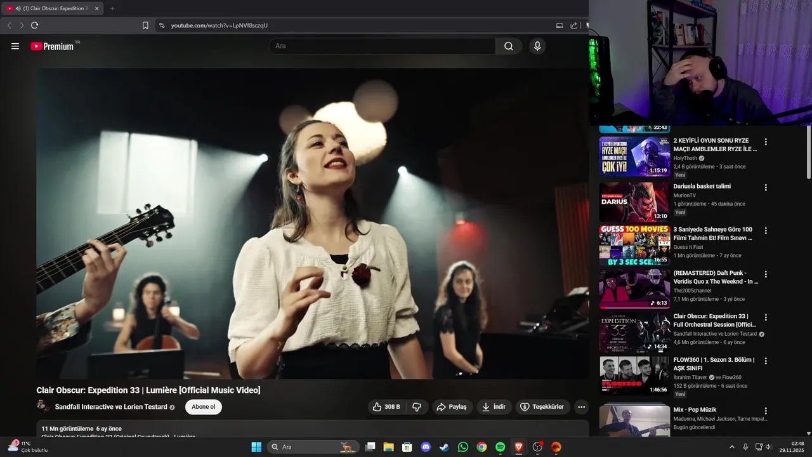Open the EA app from taskbar
This screenshot has height=457, width=812.
tap(556, 447)
